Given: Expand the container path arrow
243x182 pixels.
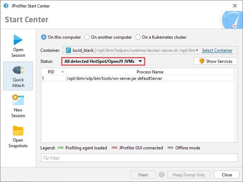Looking at the screenshot, I should click(x=197, y=50).
